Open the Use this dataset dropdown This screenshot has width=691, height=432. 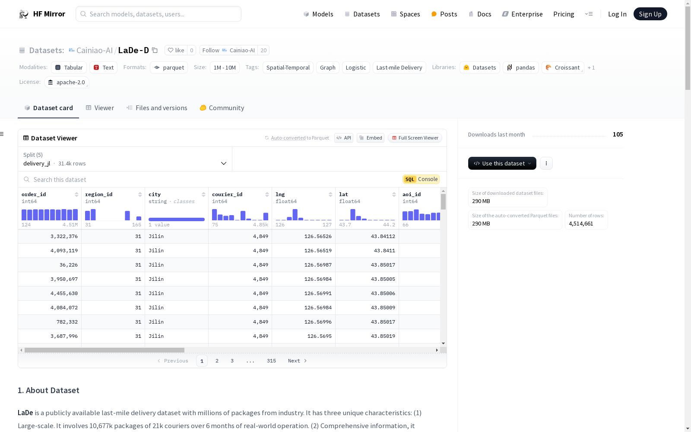tap(502, 163)
